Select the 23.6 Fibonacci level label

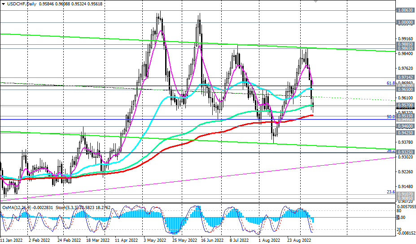pos(390,192)
